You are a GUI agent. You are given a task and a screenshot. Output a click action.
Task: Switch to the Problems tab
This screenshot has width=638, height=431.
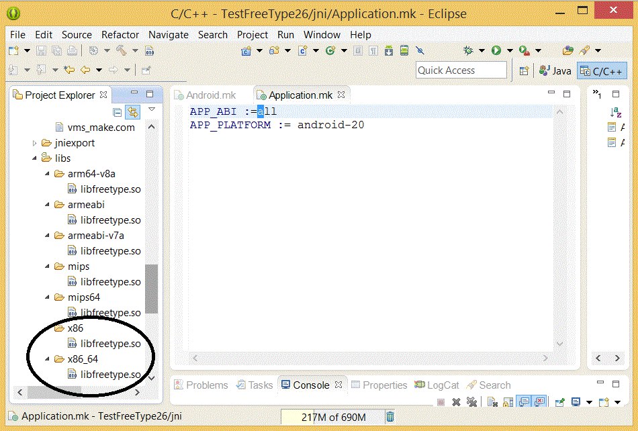coord(201,385)
